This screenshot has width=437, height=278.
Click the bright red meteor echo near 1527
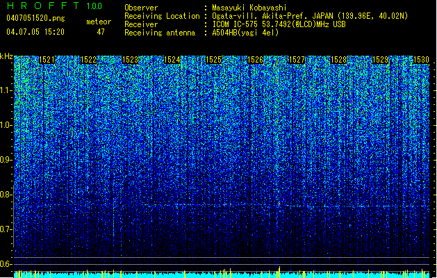[279, 204]
